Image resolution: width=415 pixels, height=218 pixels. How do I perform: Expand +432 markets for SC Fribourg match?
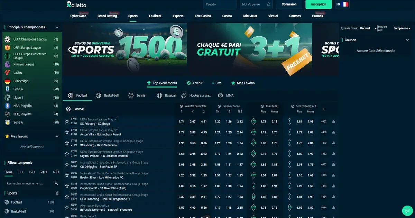[x=324, y=121]
